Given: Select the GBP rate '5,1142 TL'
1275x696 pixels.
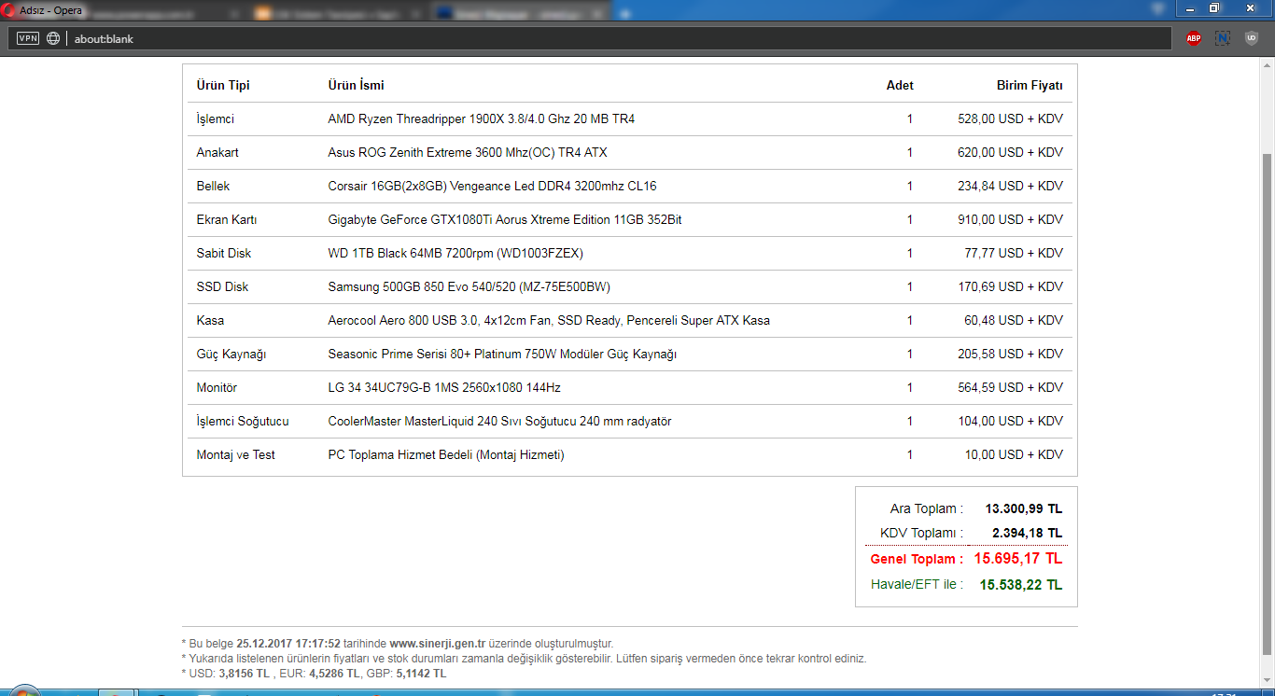Looking at the screenshot, I should click(x=421, y=673).
